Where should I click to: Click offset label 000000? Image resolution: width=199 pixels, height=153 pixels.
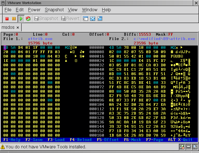[97, 48]
